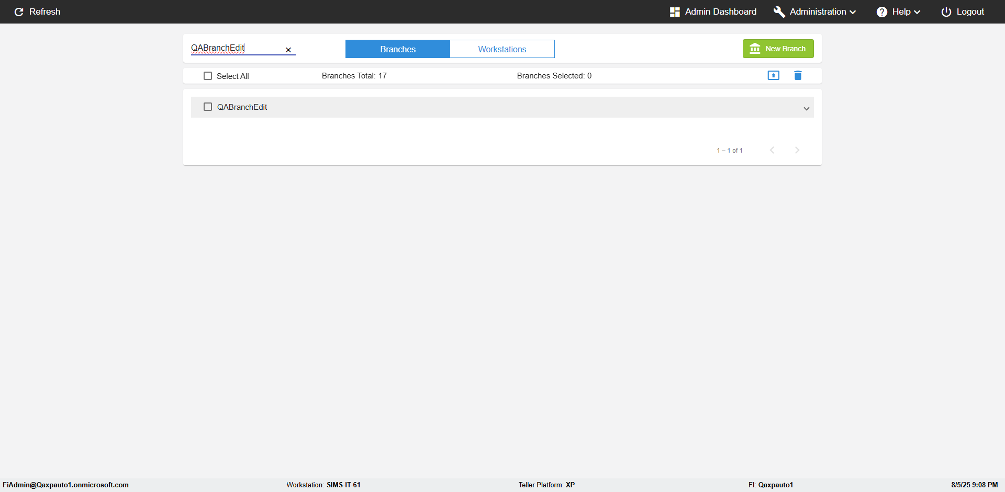Switch to the Branches tab

click(398, 49)
